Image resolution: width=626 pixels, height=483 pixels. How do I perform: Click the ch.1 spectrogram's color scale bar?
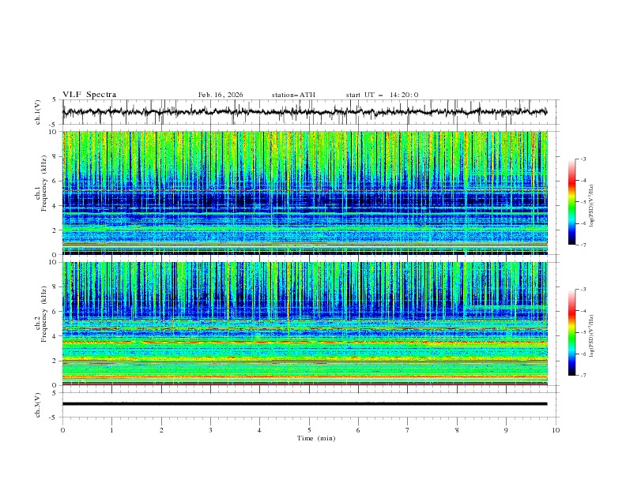572,201
